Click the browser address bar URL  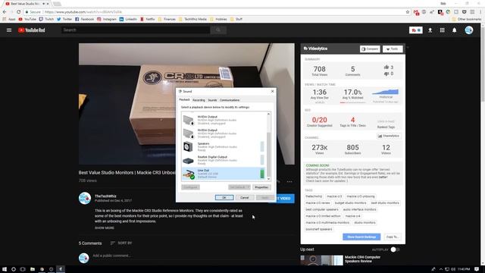(83, 12)
